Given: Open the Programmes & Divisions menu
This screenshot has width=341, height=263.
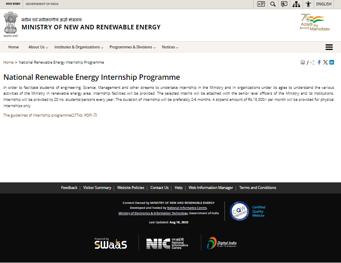Looking at the screenshot, I should point(131,47).
